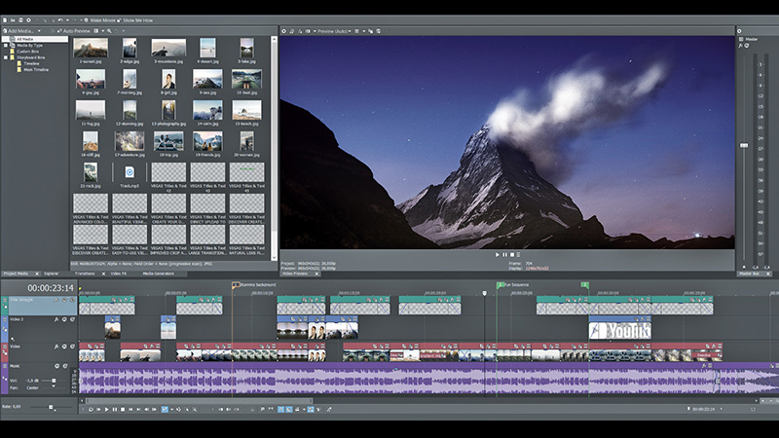779x438 pixels.
Task: Click the Track FX icon on Video 2
Action: [56, 318]
